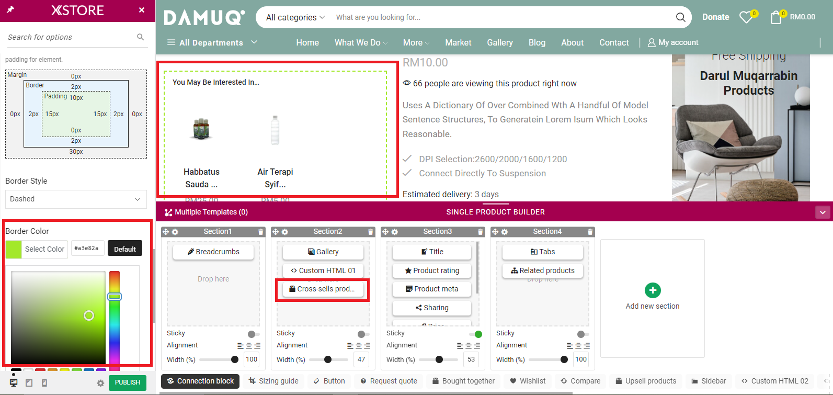Pick a shade in the saturation square
This screenshot has height=395, width=833.
58,317
